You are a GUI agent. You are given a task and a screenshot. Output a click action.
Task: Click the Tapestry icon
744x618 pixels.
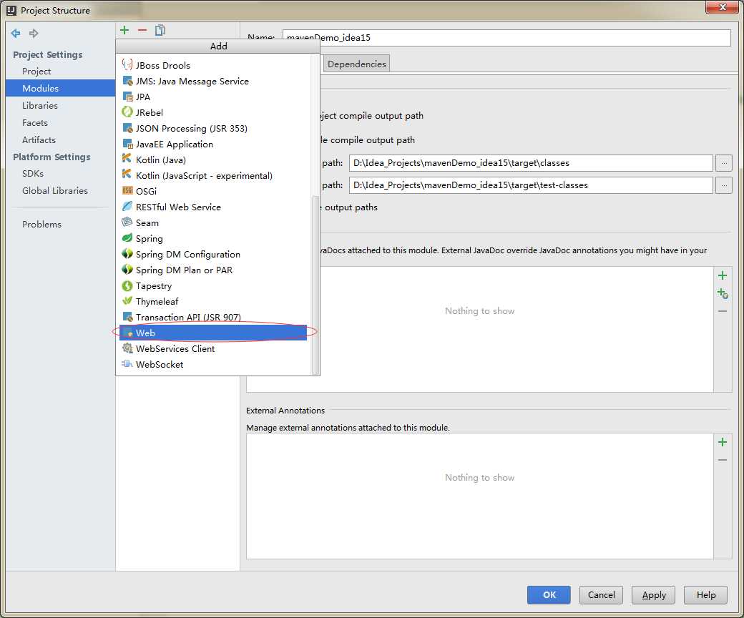(x=127, y=285)
